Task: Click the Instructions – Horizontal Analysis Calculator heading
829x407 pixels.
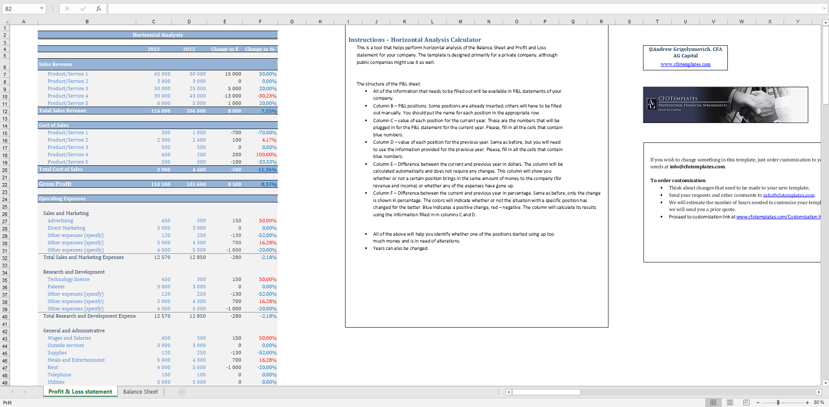Action: (415, 40)
